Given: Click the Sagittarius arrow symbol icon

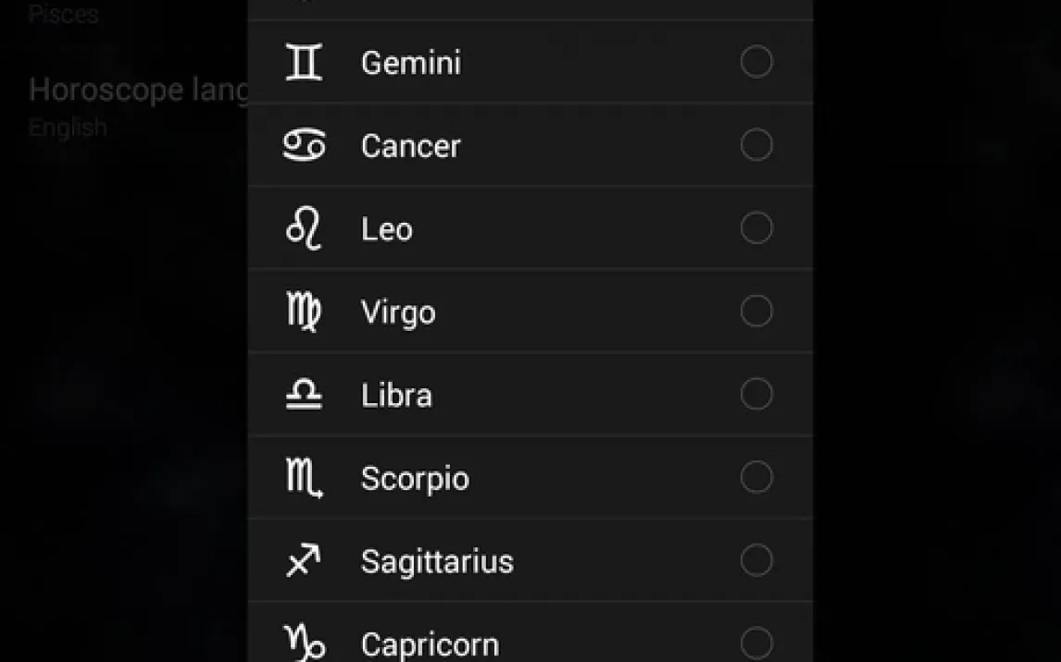Looking at the screenshot, I should (304, 560).
